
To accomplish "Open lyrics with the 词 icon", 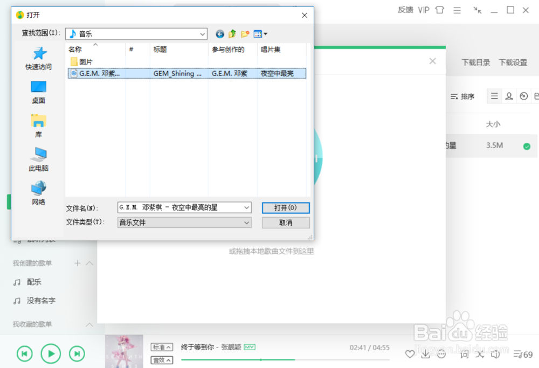I will point(464,354).
